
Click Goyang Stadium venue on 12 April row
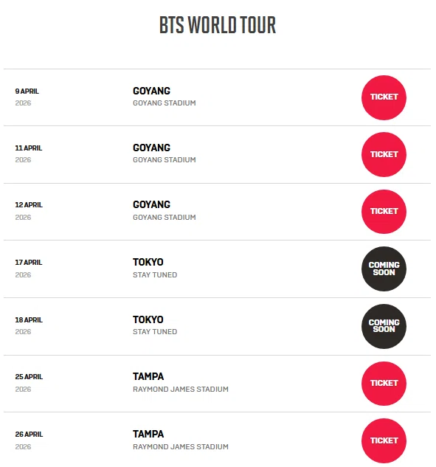(x=165, y=218)
